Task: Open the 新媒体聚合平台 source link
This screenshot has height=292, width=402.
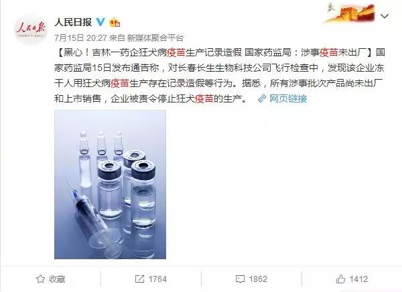Action: point(155,38)
